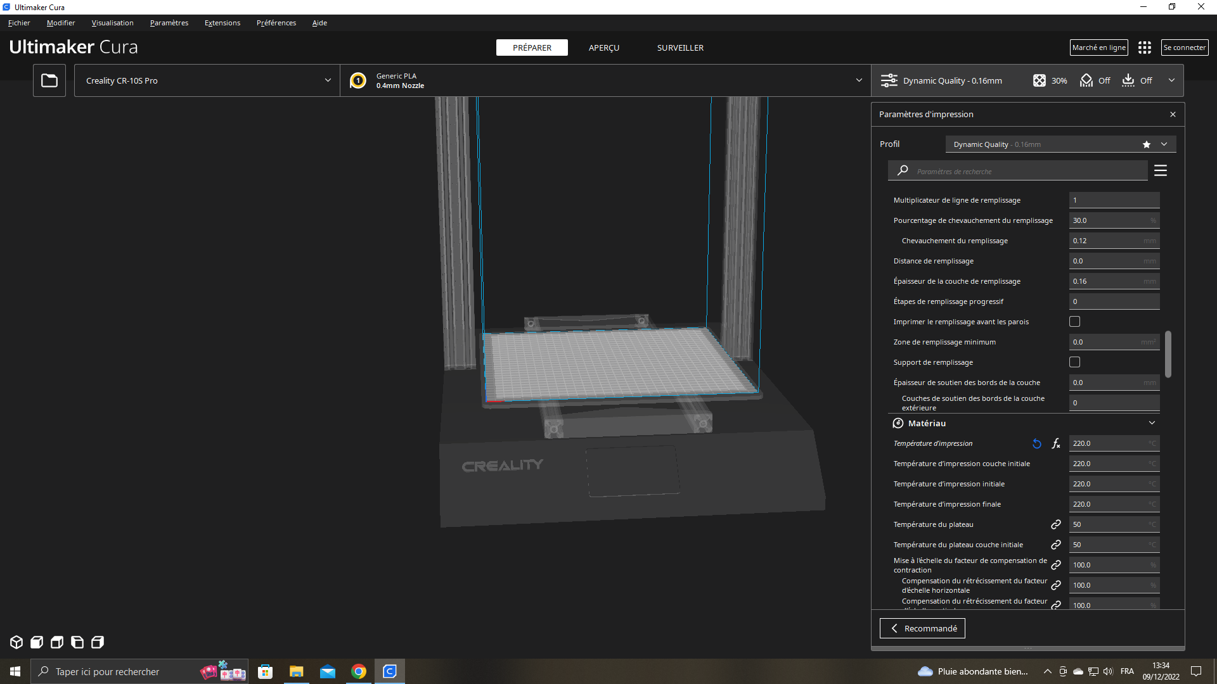Open the apps grid icon
The height and width of the screenshot is (684, 1217).
(x=1145, y=47)
